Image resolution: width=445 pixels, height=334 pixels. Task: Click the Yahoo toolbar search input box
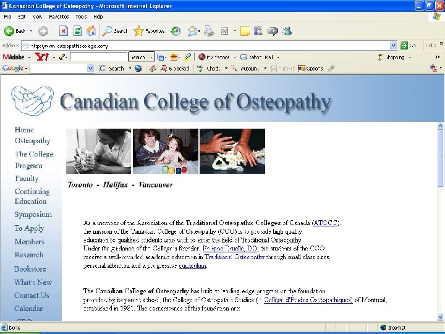(x=99, y=57)
